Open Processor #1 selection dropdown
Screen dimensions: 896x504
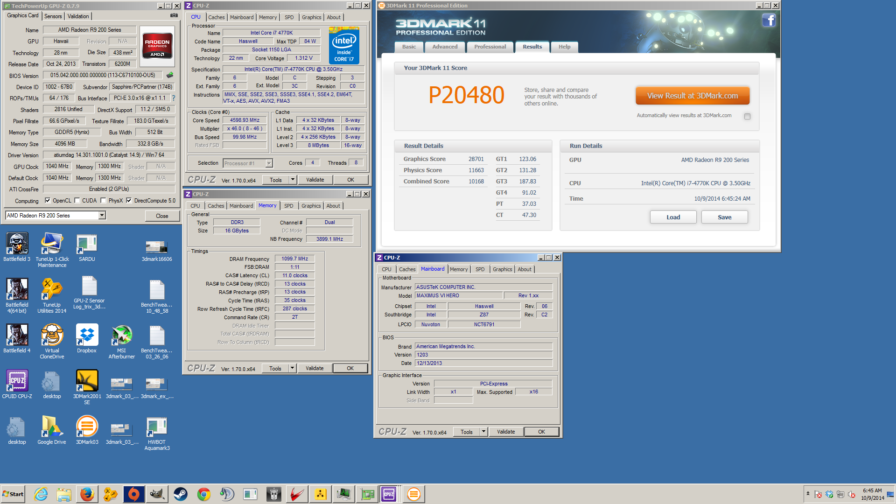tap(269, 163)
